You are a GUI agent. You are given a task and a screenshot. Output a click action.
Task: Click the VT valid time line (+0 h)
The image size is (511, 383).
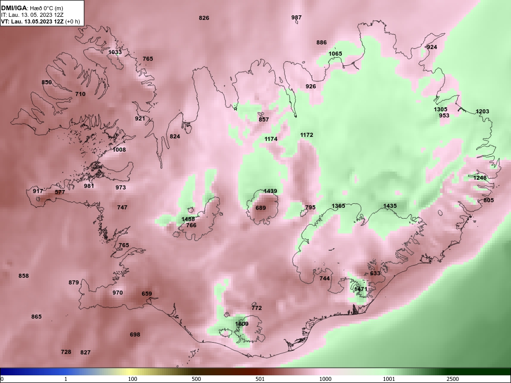tap(40, 21)
